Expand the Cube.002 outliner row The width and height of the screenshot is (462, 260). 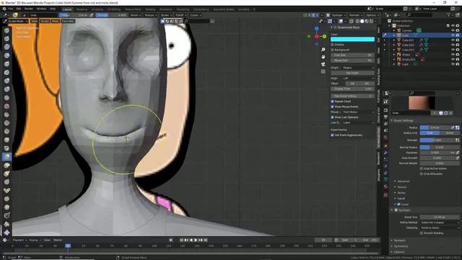pos(394,45)
